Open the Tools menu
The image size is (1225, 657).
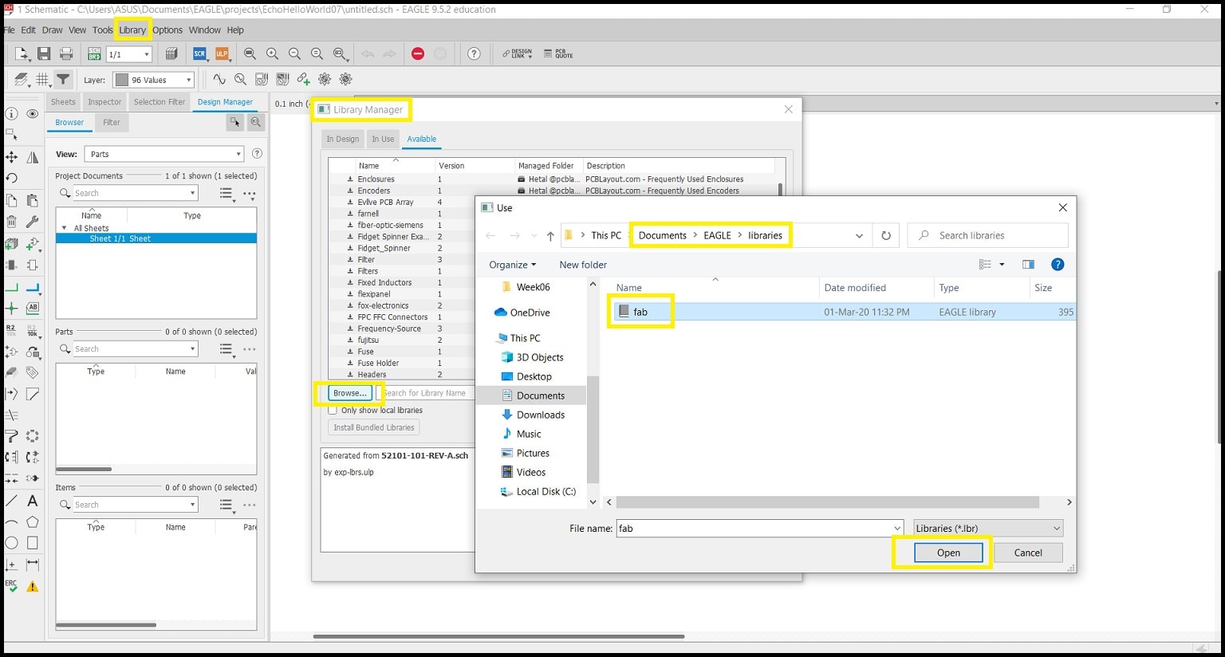(102, 30)
